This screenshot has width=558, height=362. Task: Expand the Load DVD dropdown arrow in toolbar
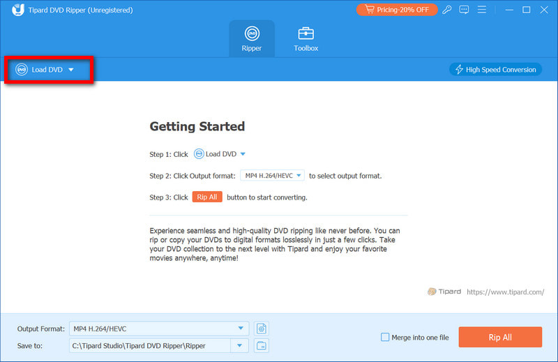pos(71,70)
